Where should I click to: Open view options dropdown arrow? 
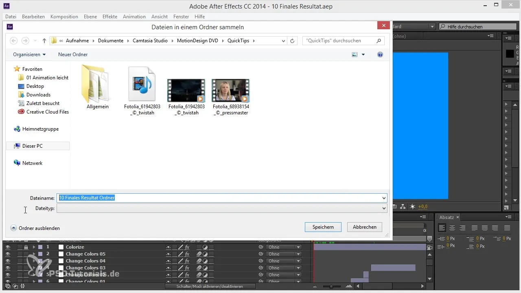coord(363,55)
